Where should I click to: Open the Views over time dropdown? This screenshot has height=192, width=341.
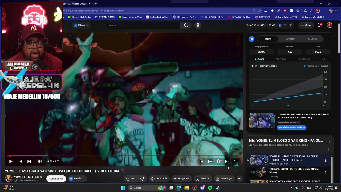pyautogui.click(x=269, y=66)
